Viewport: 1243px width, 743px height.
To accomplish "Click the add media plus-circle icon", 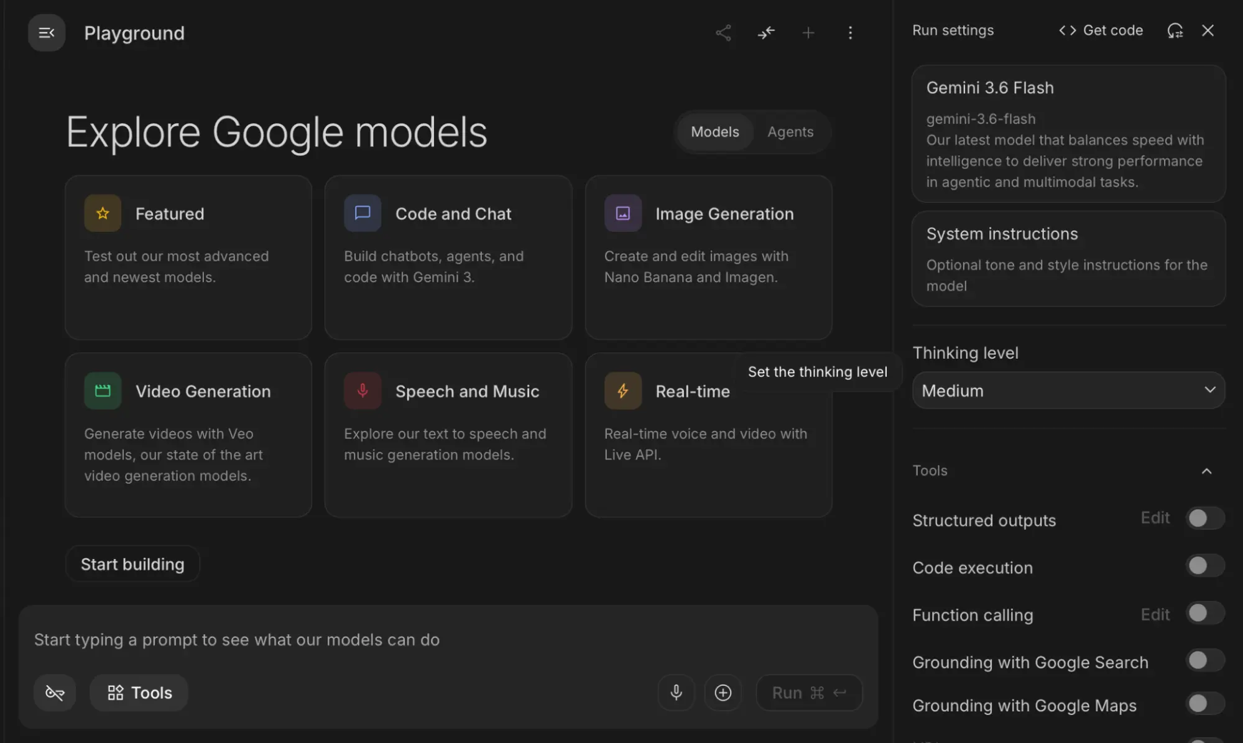I will tap(723, 693).
